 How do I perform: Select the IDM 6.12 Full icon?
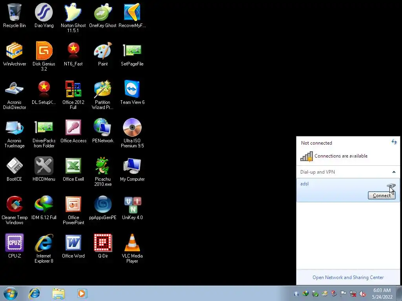[x=44, y=207]
